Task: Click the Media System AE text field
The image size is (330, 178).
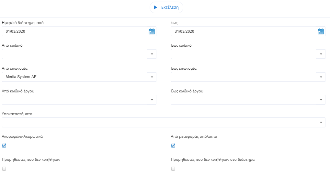Action: [74, 77]
